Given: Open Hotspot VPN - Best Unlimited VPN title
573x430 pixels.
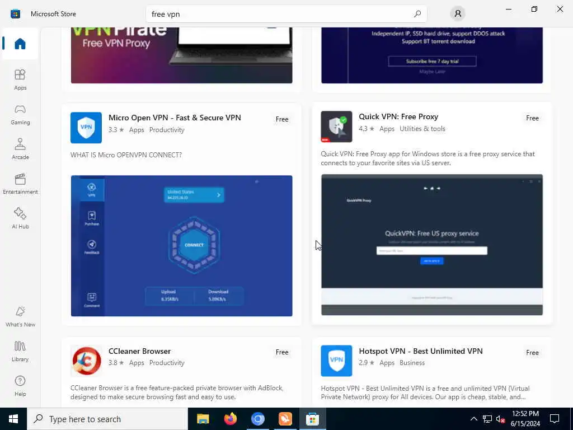Looking at the screenshot, I should 421,351.
